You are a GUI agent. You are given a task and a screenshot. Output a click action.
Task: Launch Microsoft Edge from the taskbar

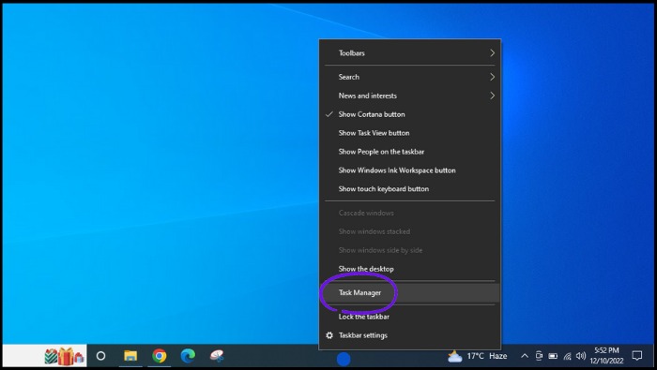tap(188, 356)
